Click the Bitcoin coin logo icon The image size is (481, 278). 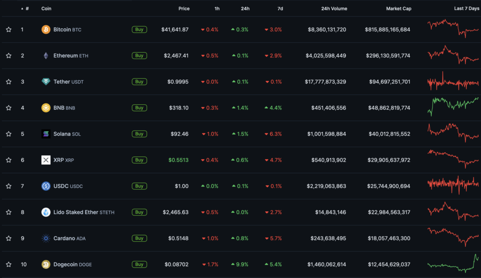46,30
